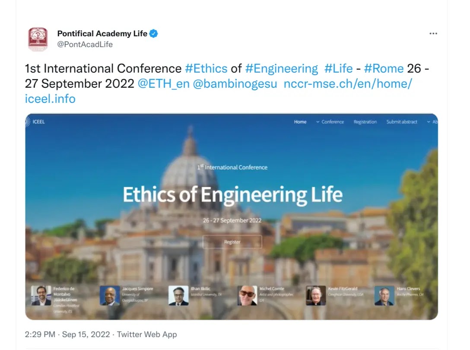Open the @bambinogesu mention link
Viewport: 470px width, 350px height.
[235, 84]
